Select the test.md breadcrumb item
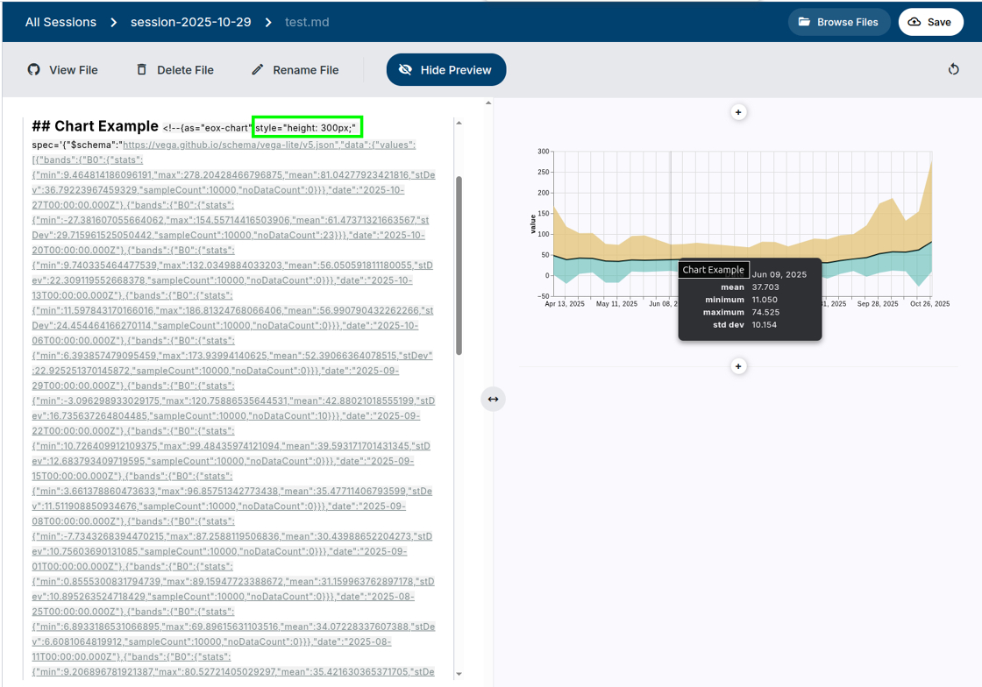Screen dimensions: 982x687 [x=307, y=22]
